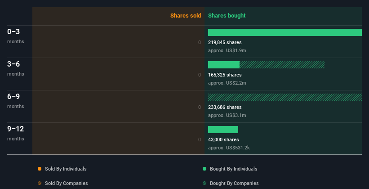369x189 pixels.
Task: Click the approx. US$3.1m amount
Action: (x=227, y=115)
